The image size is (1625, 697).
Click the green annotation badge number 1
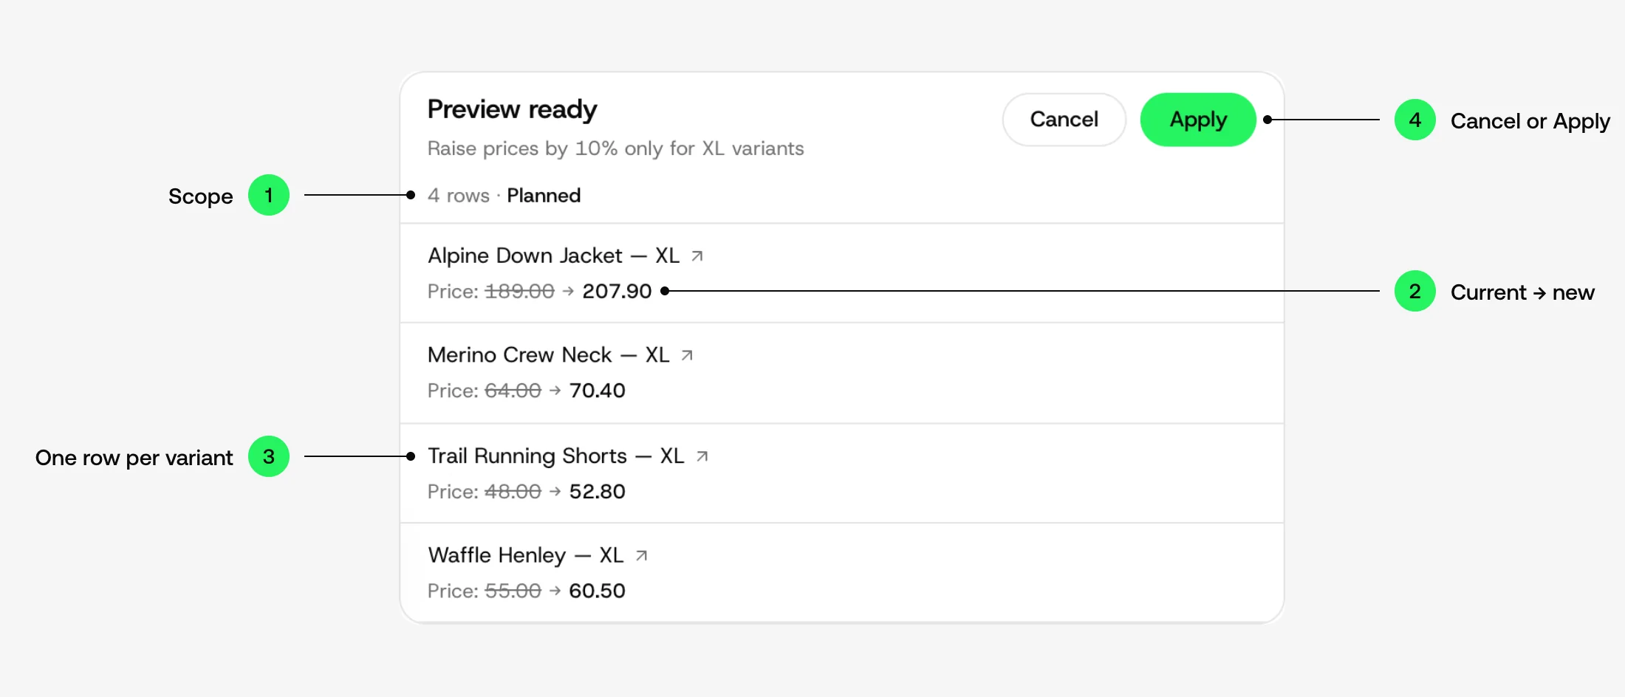click(x=269, y=195)
